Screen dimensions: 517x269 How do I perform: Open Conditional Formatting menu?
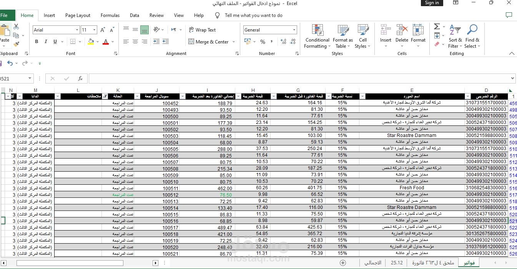tap(317, 37)
